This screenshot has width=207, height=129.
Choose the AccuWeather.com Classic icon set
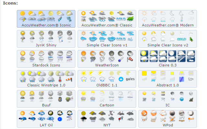point(107,19)
